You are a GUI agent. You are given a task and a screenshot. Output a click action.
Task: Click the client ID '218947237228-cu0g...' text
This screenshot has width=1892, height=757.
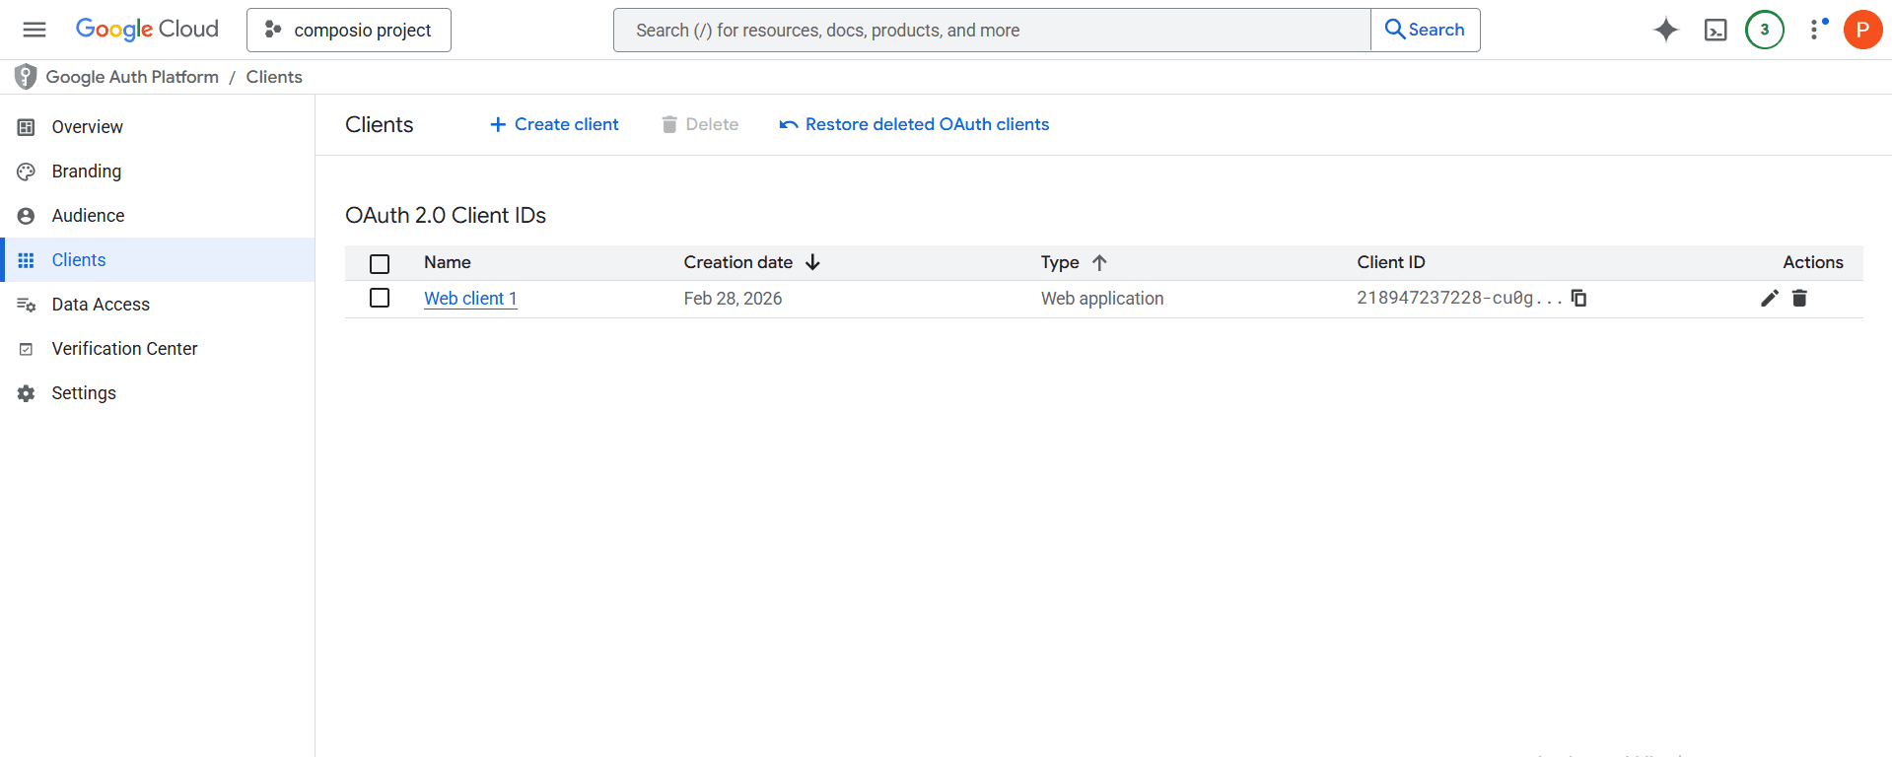click(x=1459, y=298)
